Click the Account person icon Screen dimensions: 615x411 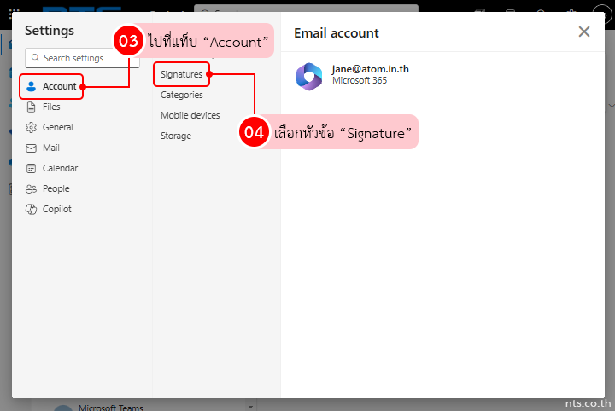coord(31,86)
